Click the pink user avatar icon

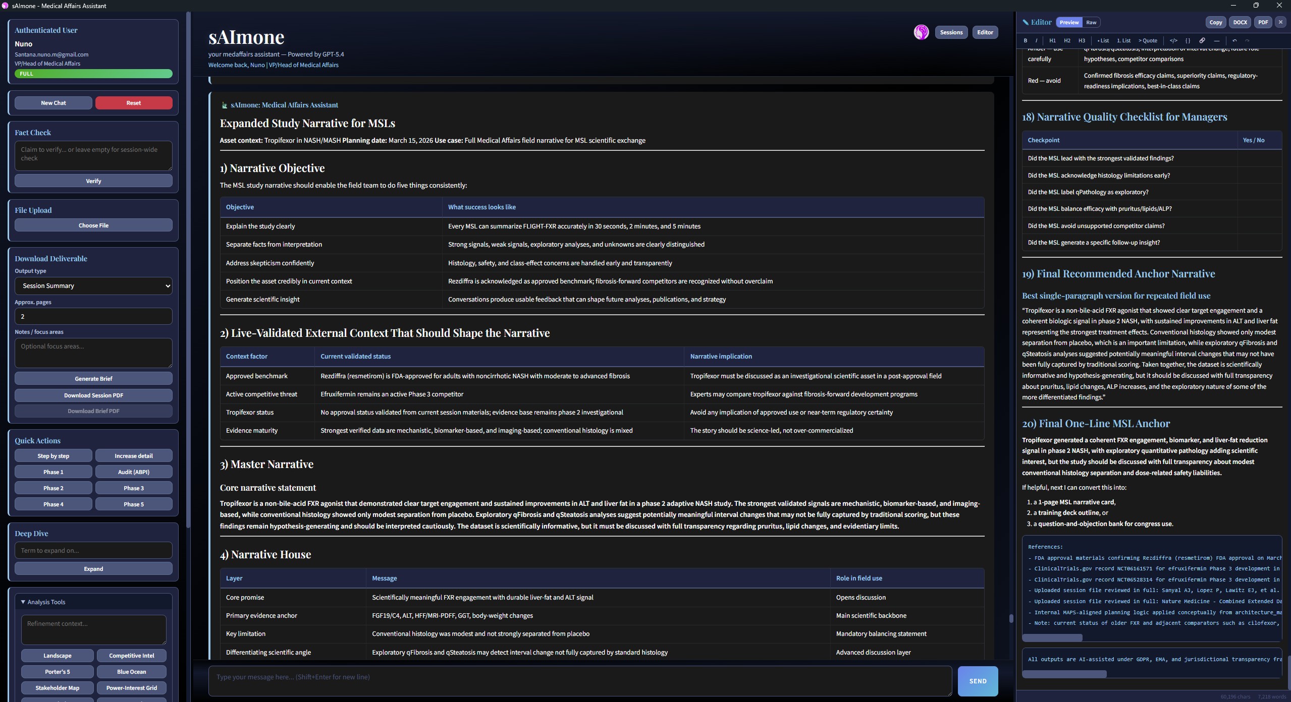tap(921, 32)
